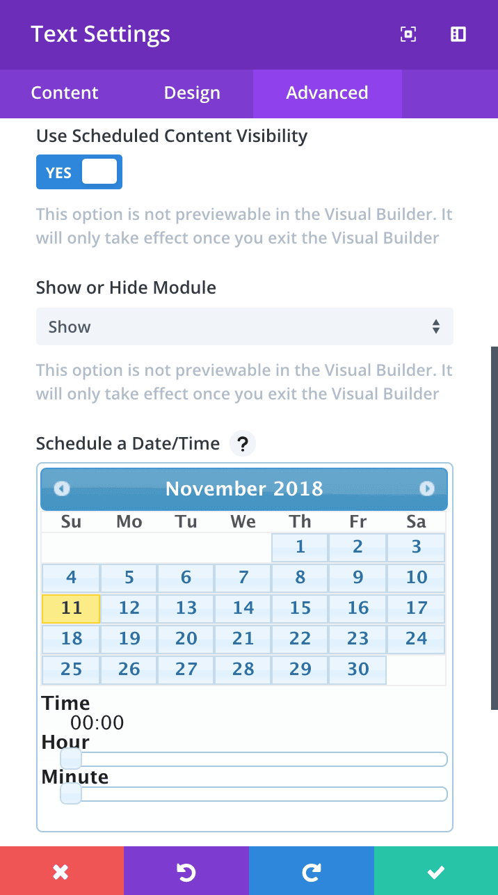
Task: Select November 11 in the calendar
Action: 71,608
